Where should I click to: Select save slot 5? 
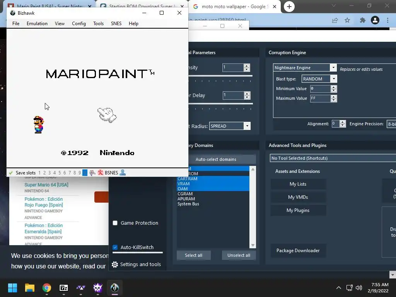click(60, 173)
